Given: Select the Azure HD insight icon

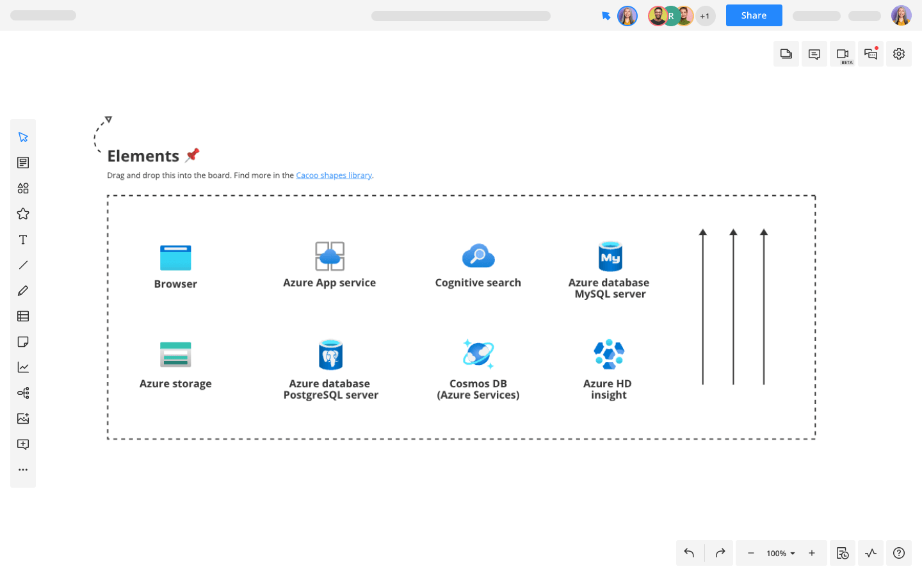Looking at the screenshot, I should point(609,354).
